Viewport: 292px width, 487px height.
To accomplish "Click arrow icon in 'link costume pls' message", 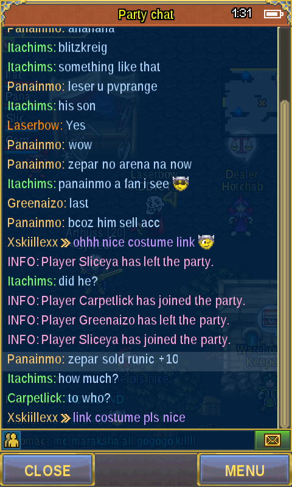I will point(66,418).
